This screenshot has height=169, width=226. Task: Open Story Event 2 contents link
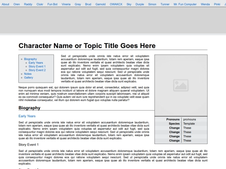pos(37,70)
